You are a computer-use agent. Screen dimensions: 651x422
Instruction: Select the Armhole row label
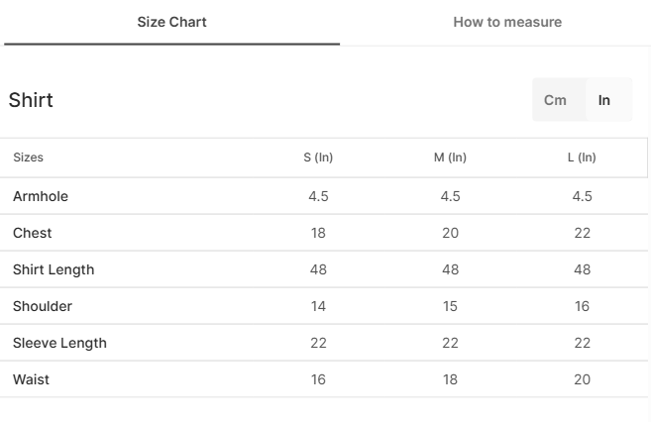tap(41, 196)
